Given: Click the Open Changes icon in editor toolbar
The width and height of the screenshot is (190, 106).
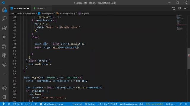Looking at the screenshot, I should click(174, 9).
